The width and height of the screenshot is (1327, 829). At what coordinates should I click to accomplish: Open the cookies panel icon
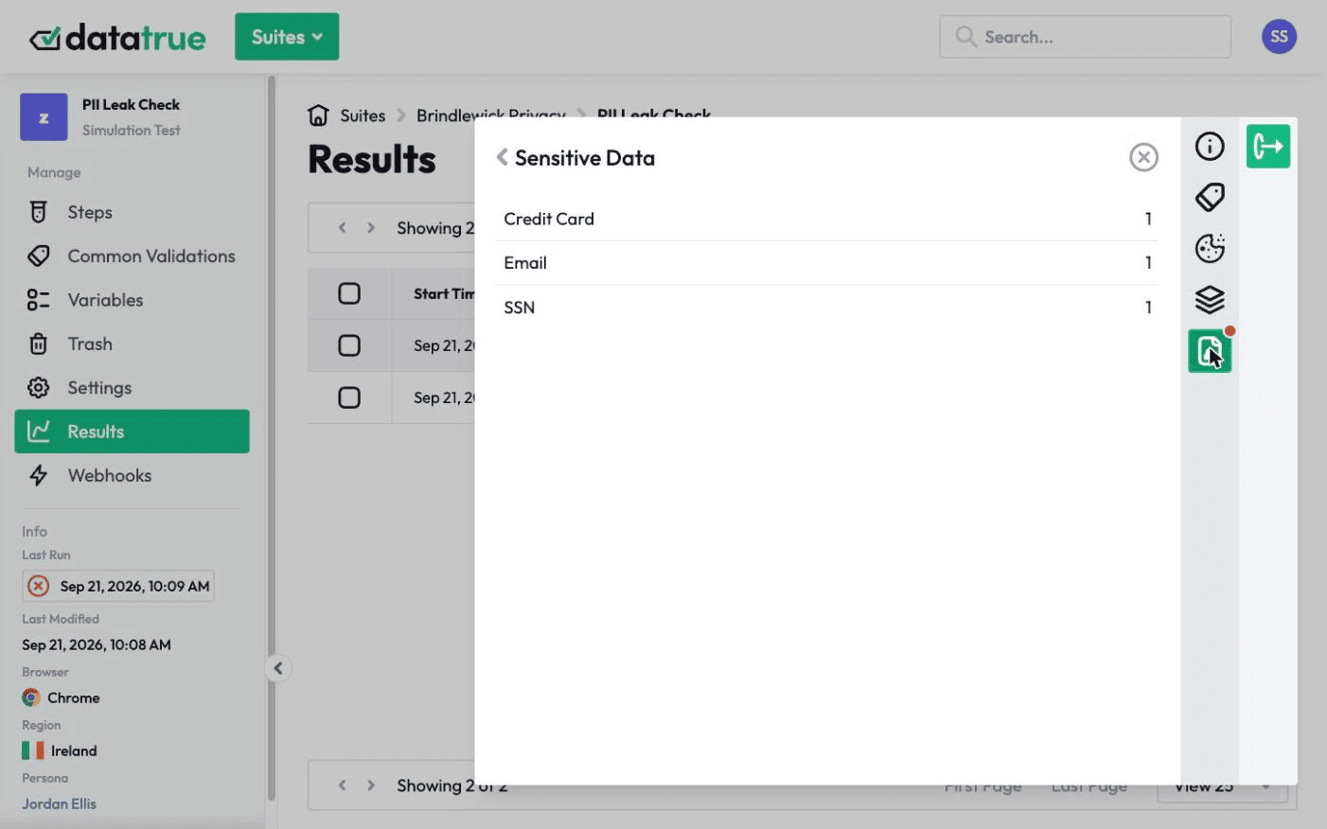1210,248
